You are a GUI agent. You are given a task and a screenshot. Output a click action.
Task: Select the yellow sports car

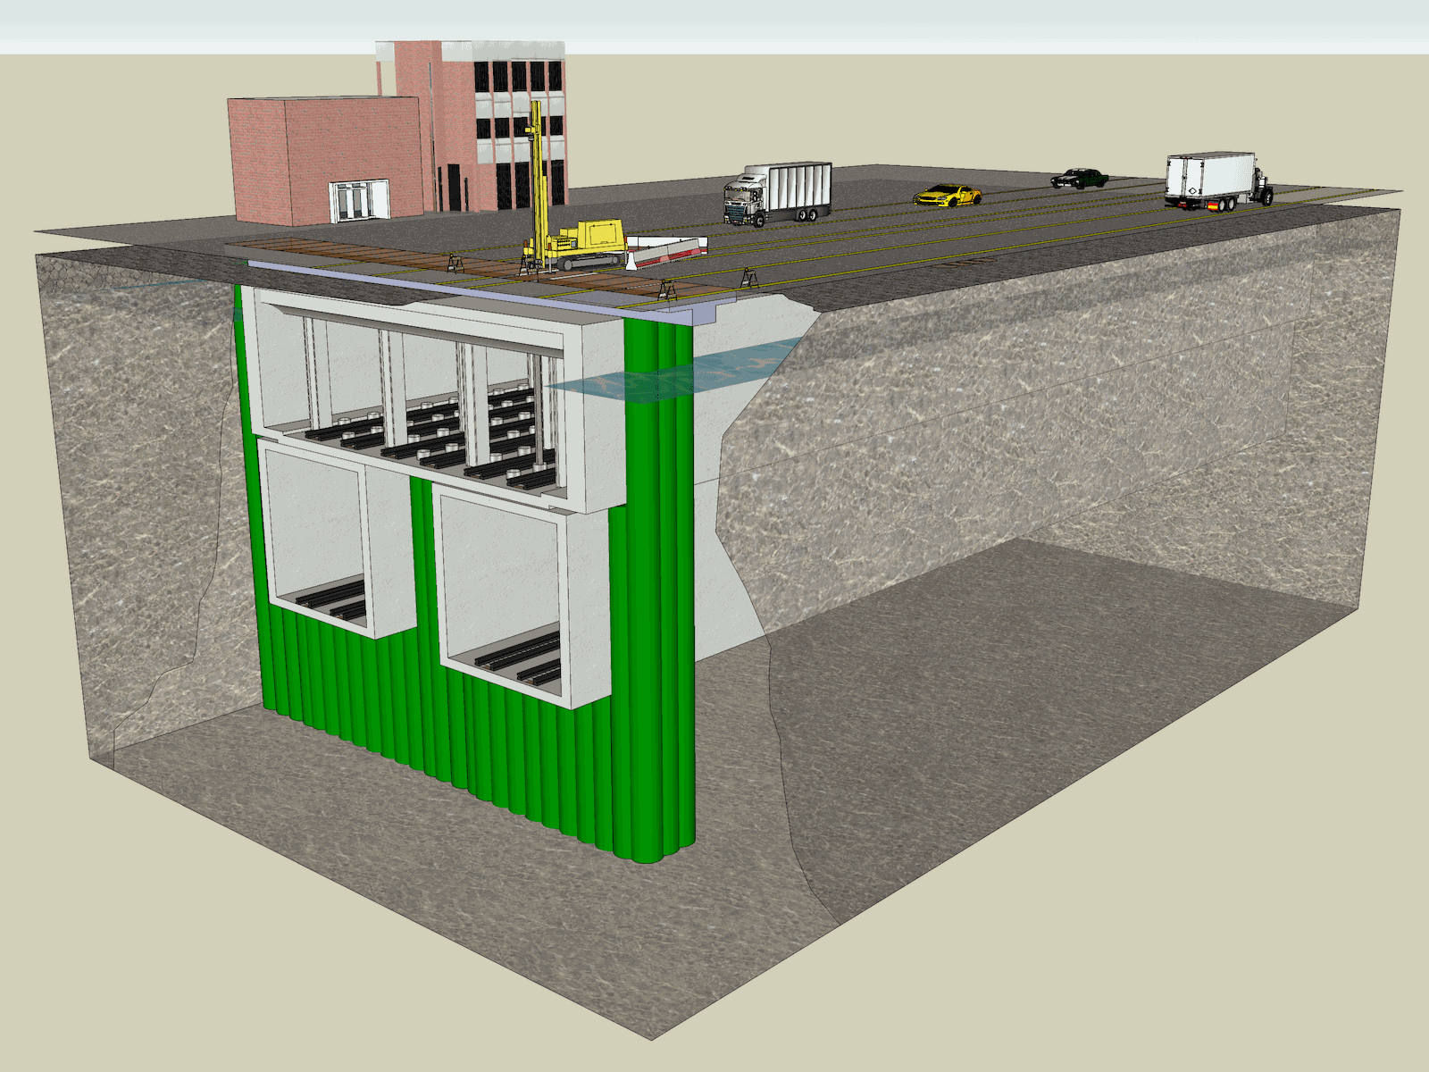pos(947,195)
